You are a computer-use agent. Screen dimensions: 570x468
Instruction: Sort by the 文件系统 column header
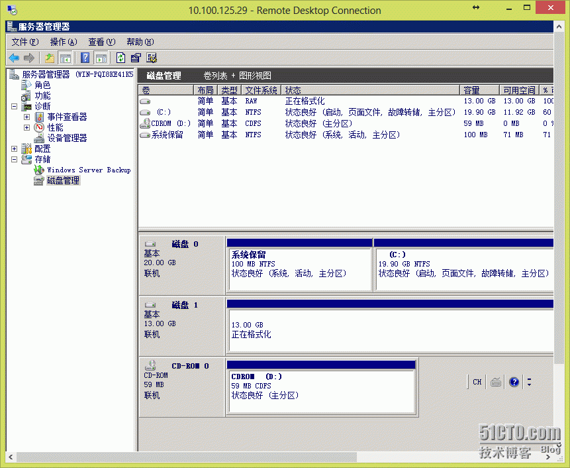coord(261,90)
